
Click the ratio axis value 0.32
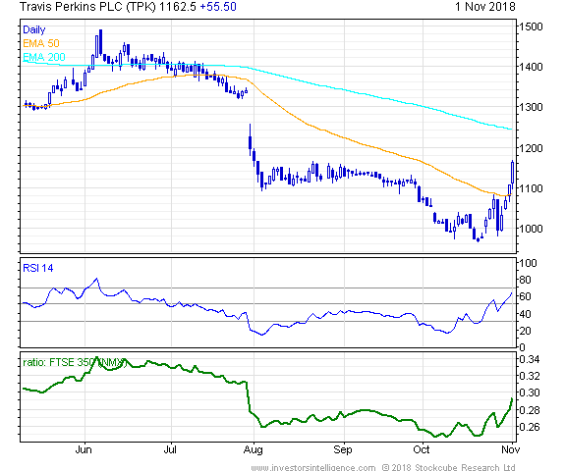tap(530, 376)
